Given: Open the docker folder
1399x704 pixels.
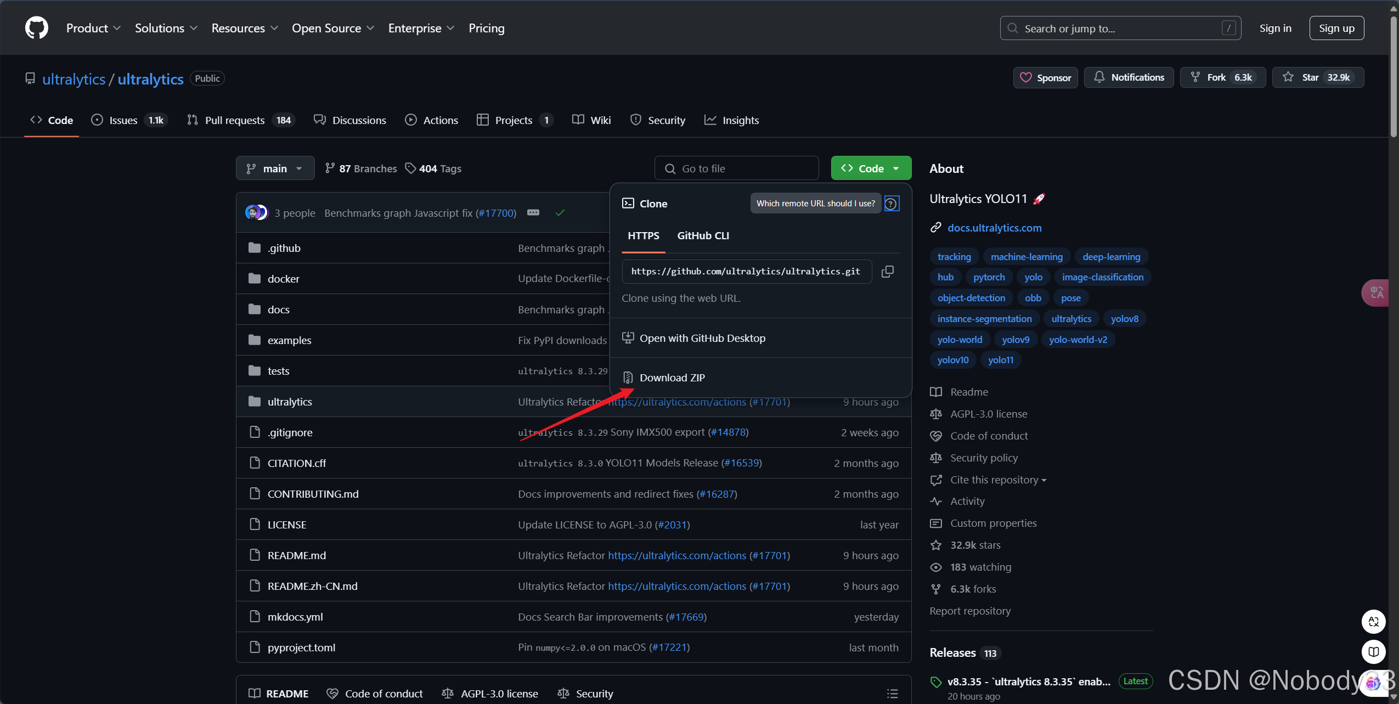Looking at the screenshot, I should coord(283,279).
